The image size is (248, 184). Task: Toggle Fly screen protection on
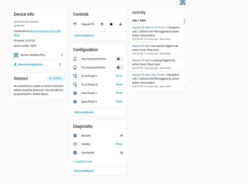pyautogui.click(x=120, y=67)
